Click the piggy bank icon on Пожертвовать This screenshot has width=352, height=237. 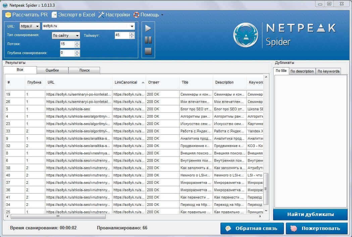293,229
